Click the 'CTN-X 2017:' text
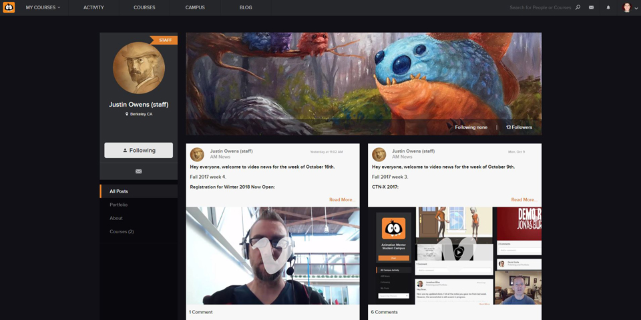The width and height of the screenshot is (641, 320). point(385,187)
